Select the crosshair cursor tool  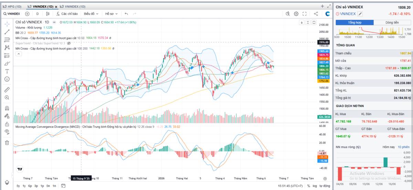7,24
